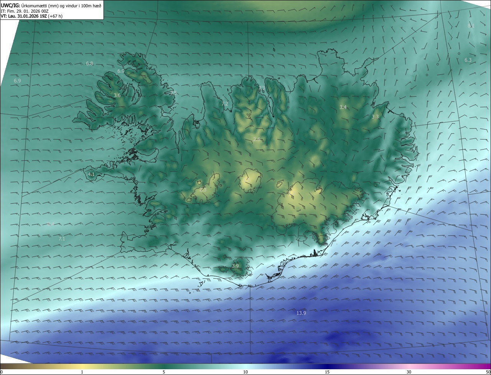Click the 2.6 value label on map

tap(257, 139)
